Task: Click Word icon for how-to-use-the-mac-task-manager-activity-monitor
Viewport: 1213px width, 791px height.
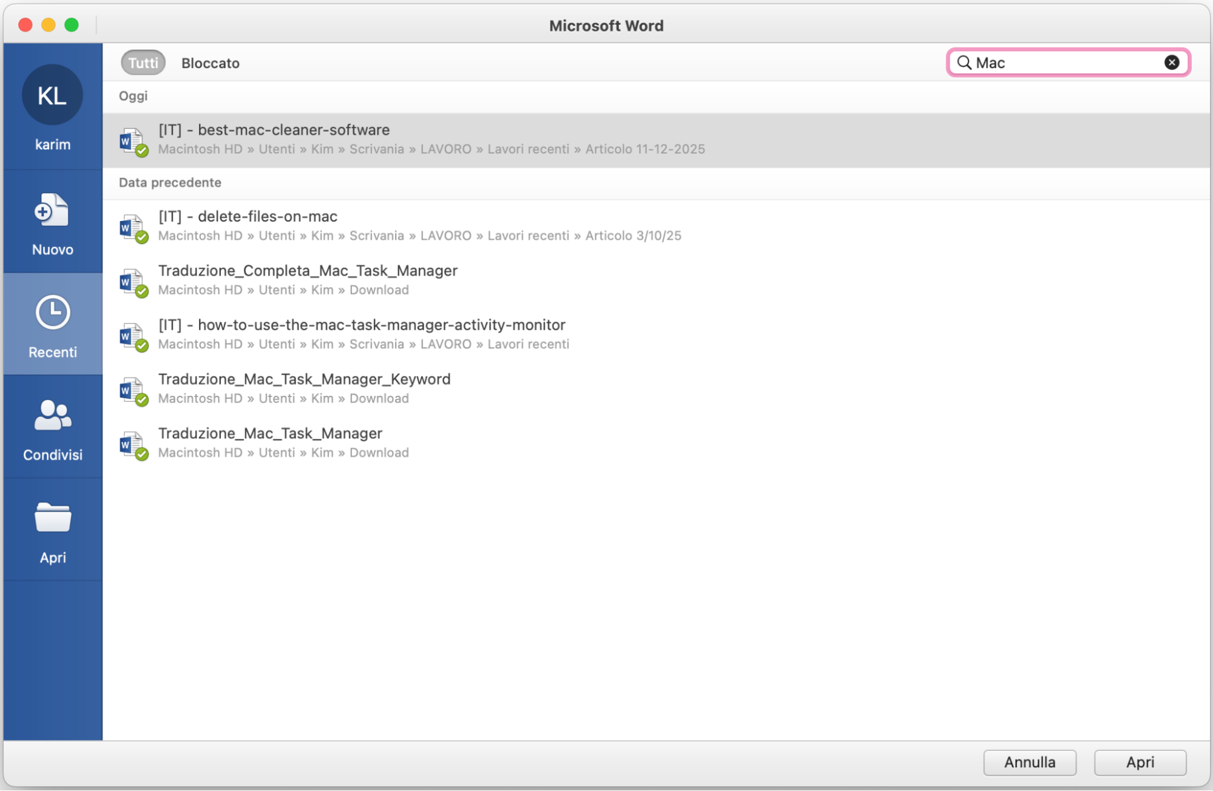Action: [133, 336]
